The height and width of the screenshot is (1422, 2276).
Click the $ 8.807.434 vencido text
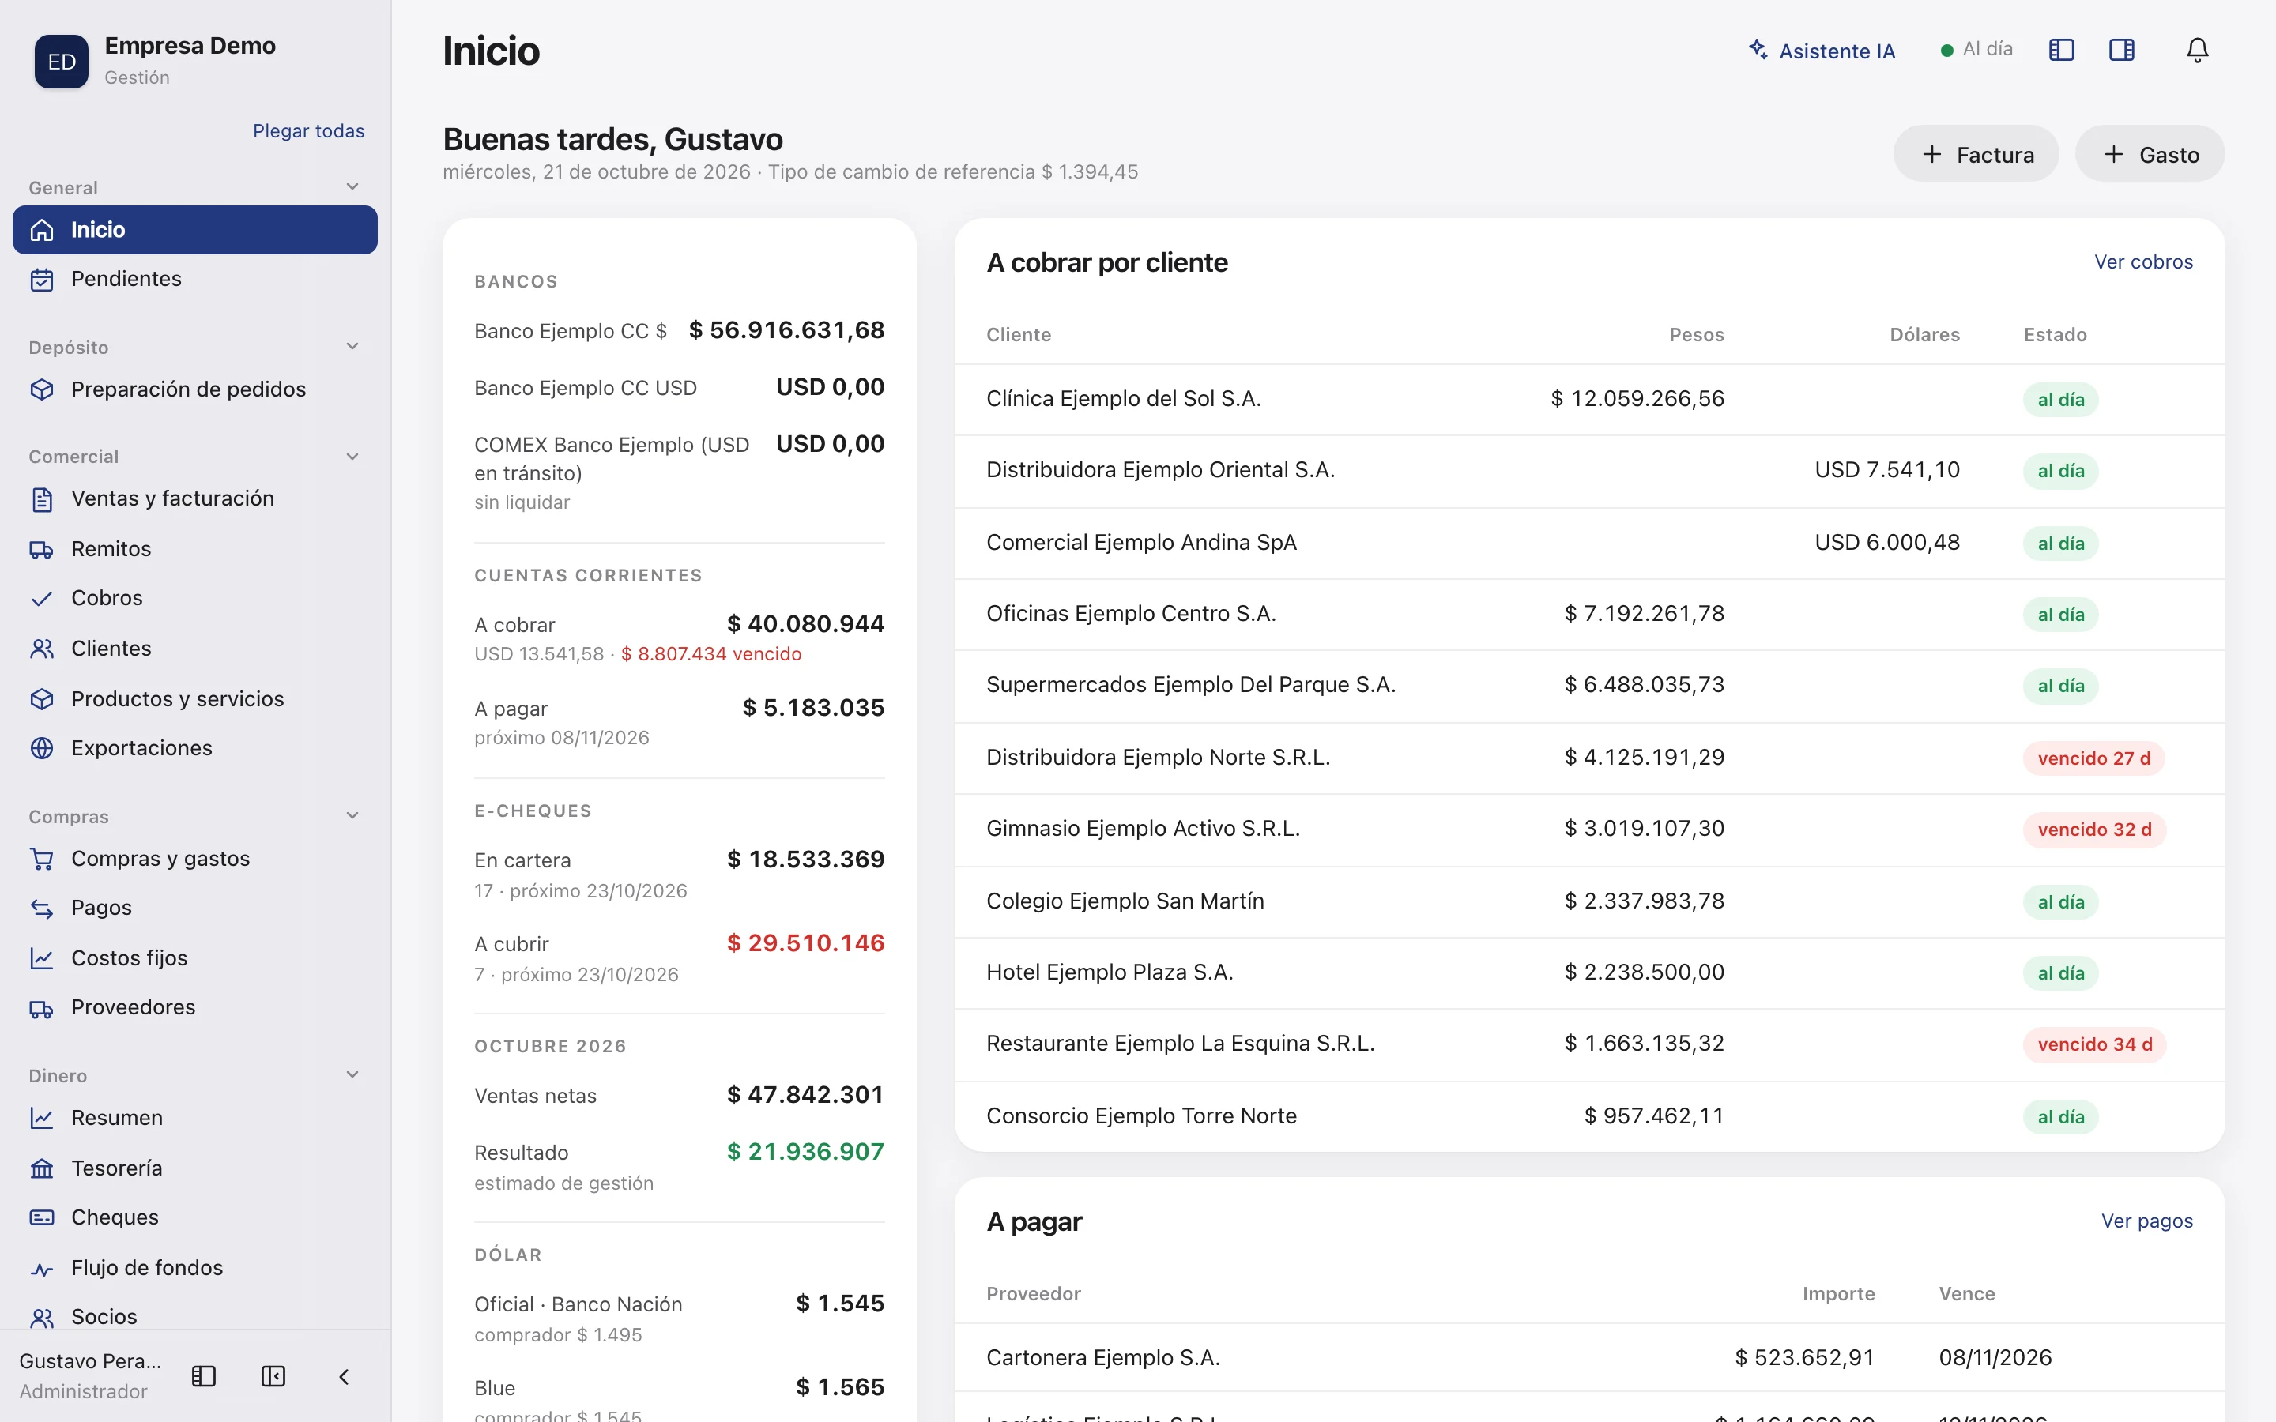coord(711,655)
